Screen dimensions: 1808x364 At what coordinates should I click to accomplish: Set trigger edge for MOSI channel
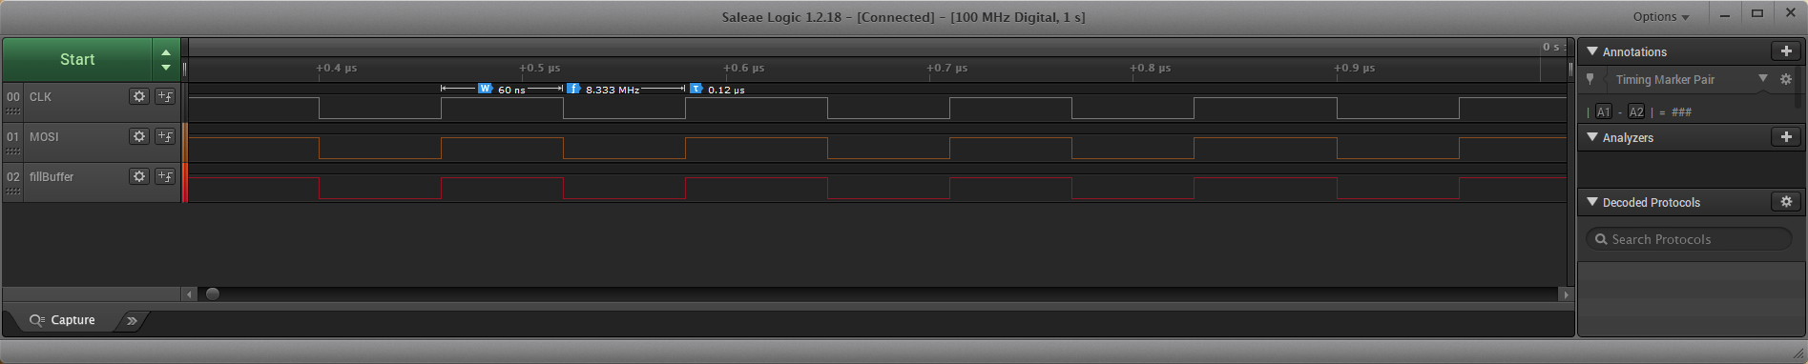pyautogui.click(x=165, y=136)
